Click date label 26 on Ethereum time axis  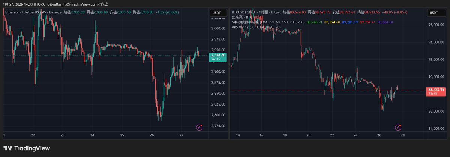coord(151,136)
